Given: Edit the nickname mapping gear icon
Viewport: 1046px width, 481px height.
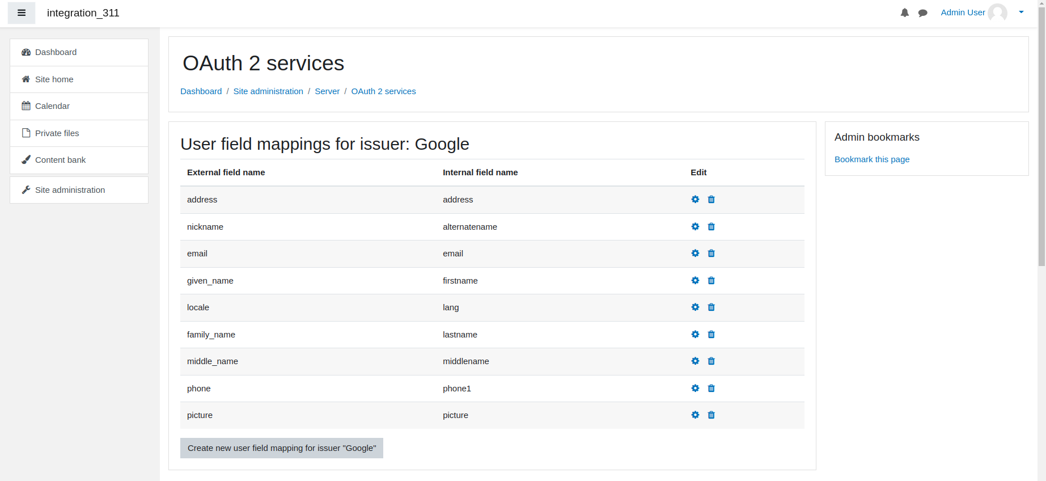Looking at the screenshot, I should (695, 227).
